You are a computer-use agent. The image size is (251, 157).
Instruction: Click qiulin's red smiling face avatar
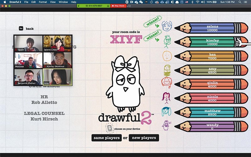point(167,83)
